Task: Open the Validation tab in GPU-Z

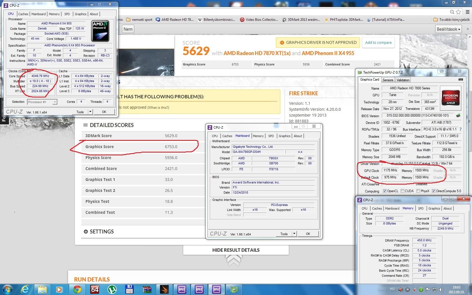Action: pyautogui.click(x=403, y=80)
